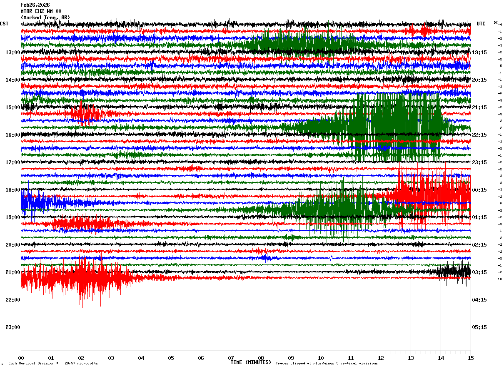Select the 21:00 CST hour label
Screen dimensions: 504x369
[x=13, y=272]
